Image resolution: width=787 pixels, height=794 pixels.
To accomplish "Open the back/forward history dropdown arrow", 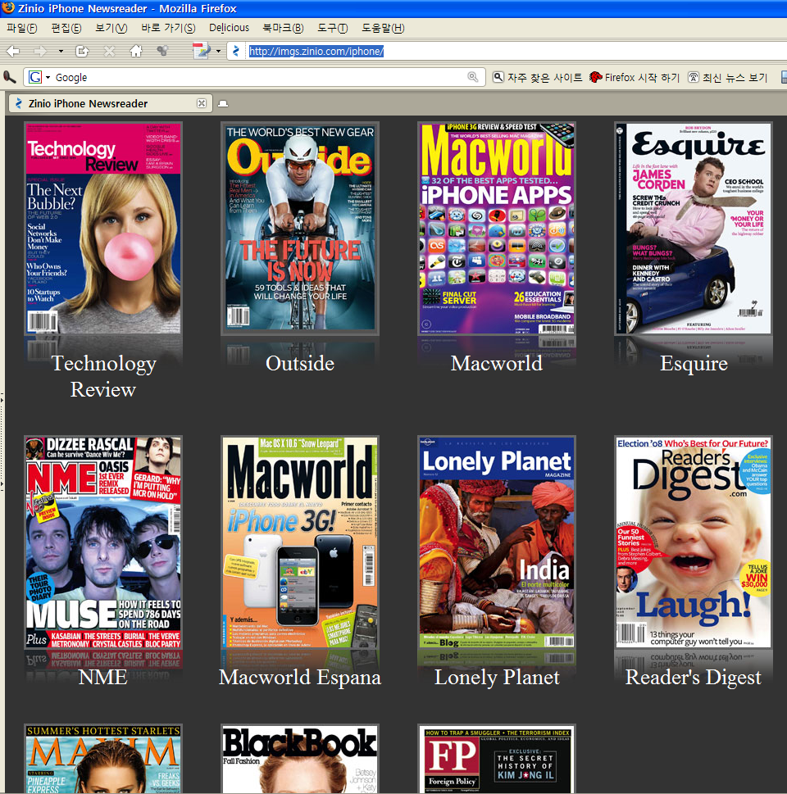I will click(61, 51).
